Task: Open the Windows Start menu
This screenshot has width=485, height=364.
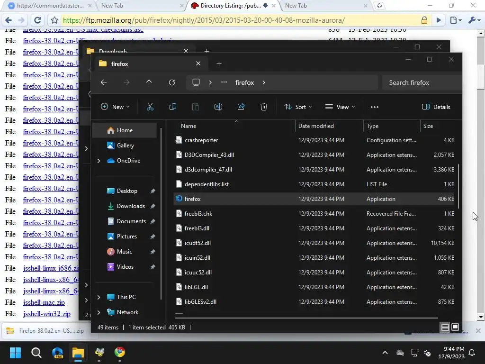Action: (x=15, y=353)
